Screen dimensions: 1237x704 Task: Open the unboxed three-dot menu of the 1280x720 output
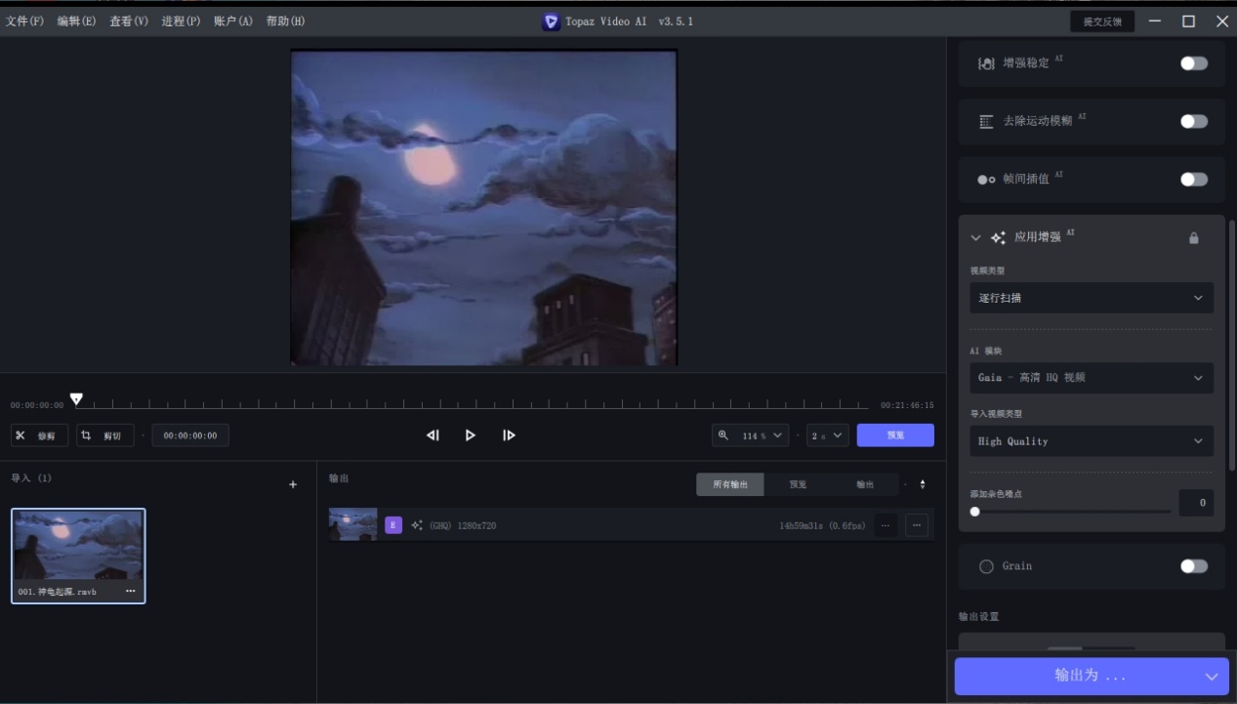click(x=885, y=525)
